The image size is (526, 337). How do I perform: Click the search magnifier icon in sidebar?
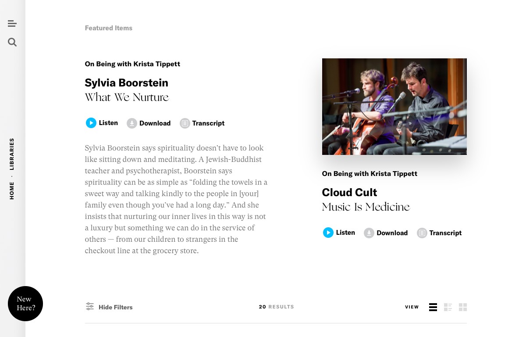click(x=12, y=42)
